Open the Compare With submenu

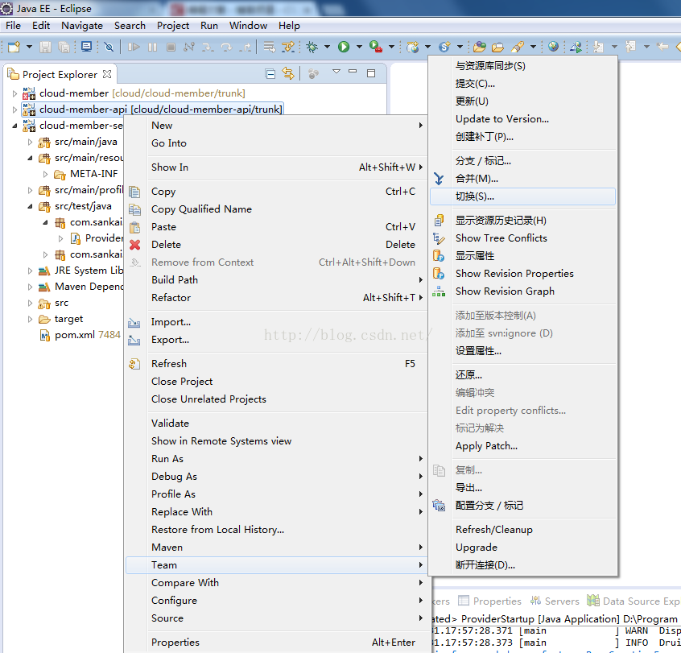[276, 583]
